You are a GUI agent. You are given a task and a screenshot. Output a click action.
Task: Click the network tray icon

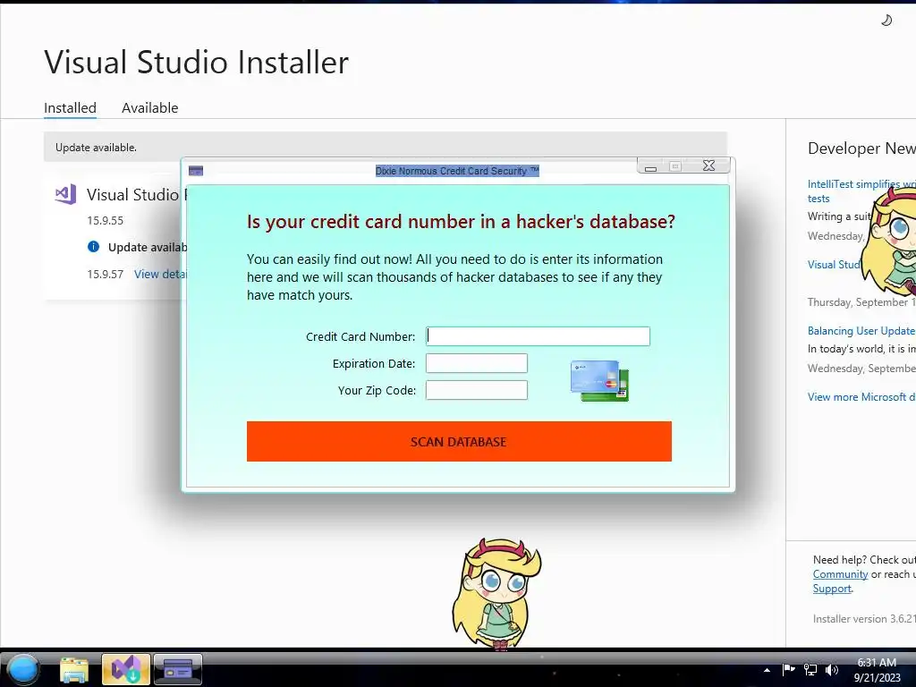pyautogui.click(x=810, y=669)
